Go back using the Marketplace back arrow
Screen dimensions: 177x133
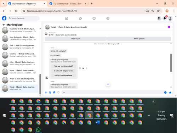(4, 25)
